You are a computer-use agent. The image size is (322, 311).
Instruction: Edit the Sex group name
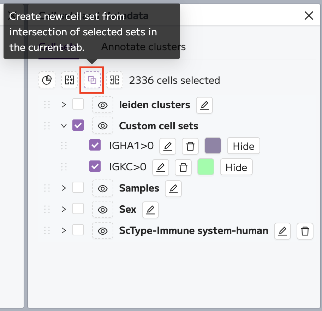pyautogui.click(x=150, y=210)
